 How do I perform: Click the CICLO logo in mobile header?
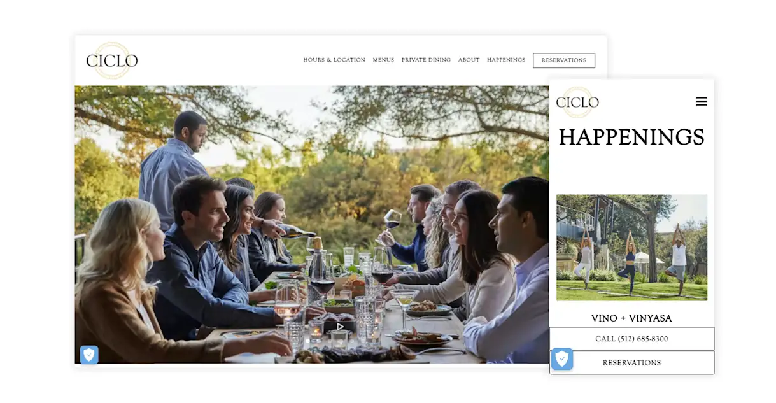pyautogui.click(x=577, y=103)
